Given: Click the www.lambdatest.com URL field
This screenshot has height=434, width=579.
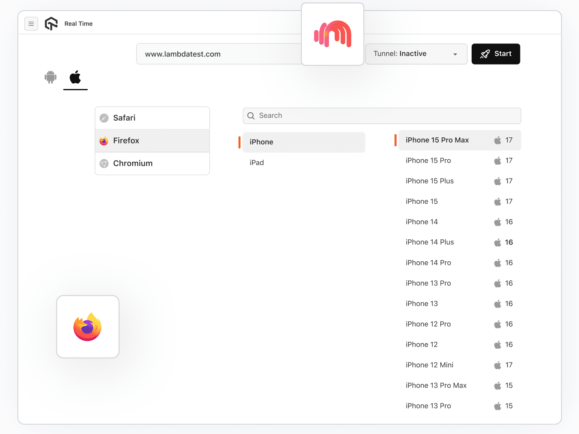Looking at the screenshot, I should click(218, 54).
